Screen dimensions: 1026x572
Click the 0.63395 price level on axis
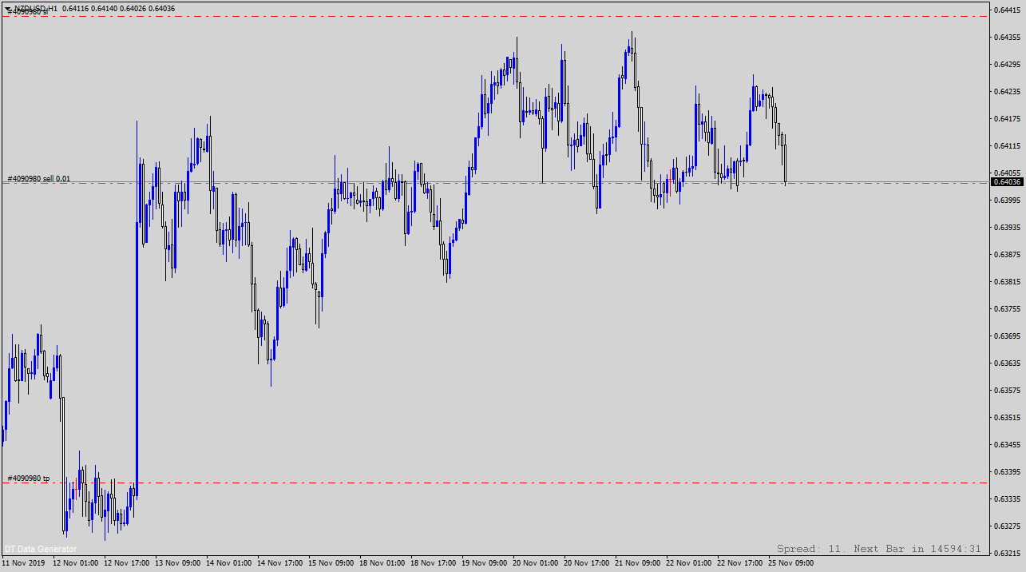(x=1008, y=471)
